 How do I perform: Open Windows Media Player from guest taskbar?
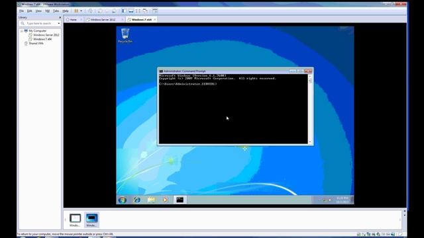[165, 200]
